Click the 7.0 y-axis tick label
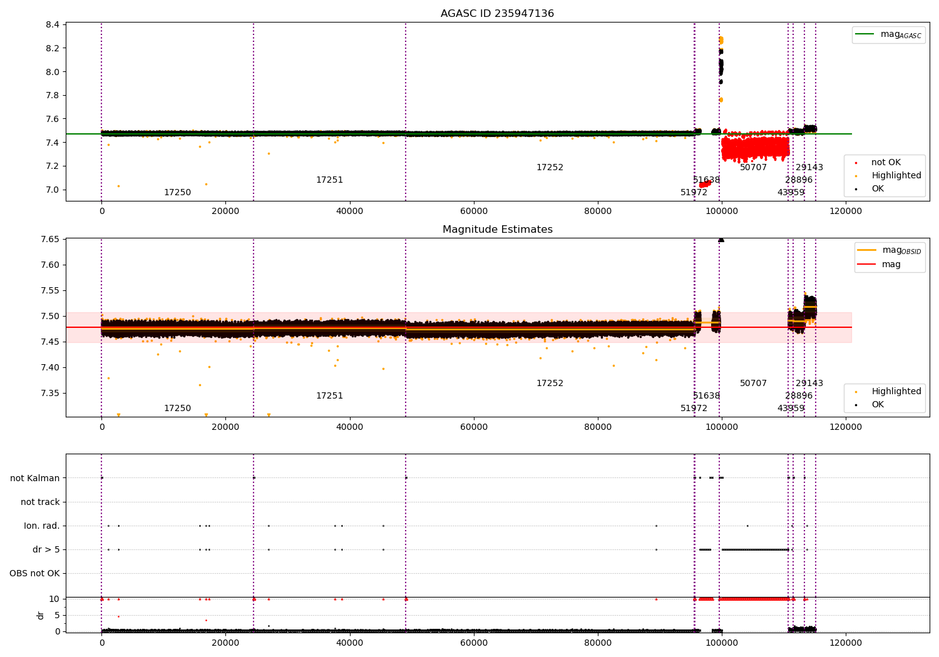 tap(53, 190)
